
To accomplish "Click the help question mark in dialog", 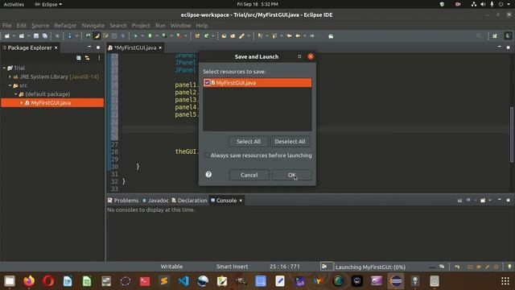I will (x=208, y=175).
